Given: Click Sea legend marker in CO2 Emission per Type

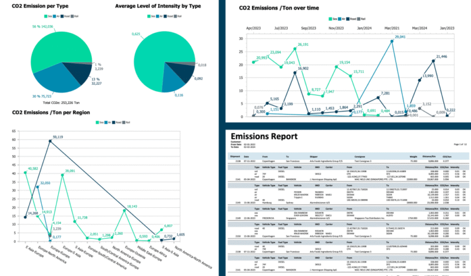Looking at the screenshot, I should 45,16.
